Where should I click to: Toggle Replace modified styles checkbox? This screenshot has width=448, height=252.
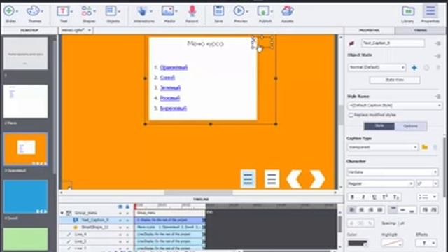(351, 115)
